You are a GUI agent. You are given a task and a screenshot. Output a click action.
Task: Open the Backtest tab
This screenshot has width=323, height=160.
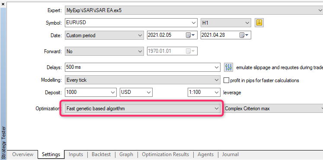[101, 154]
